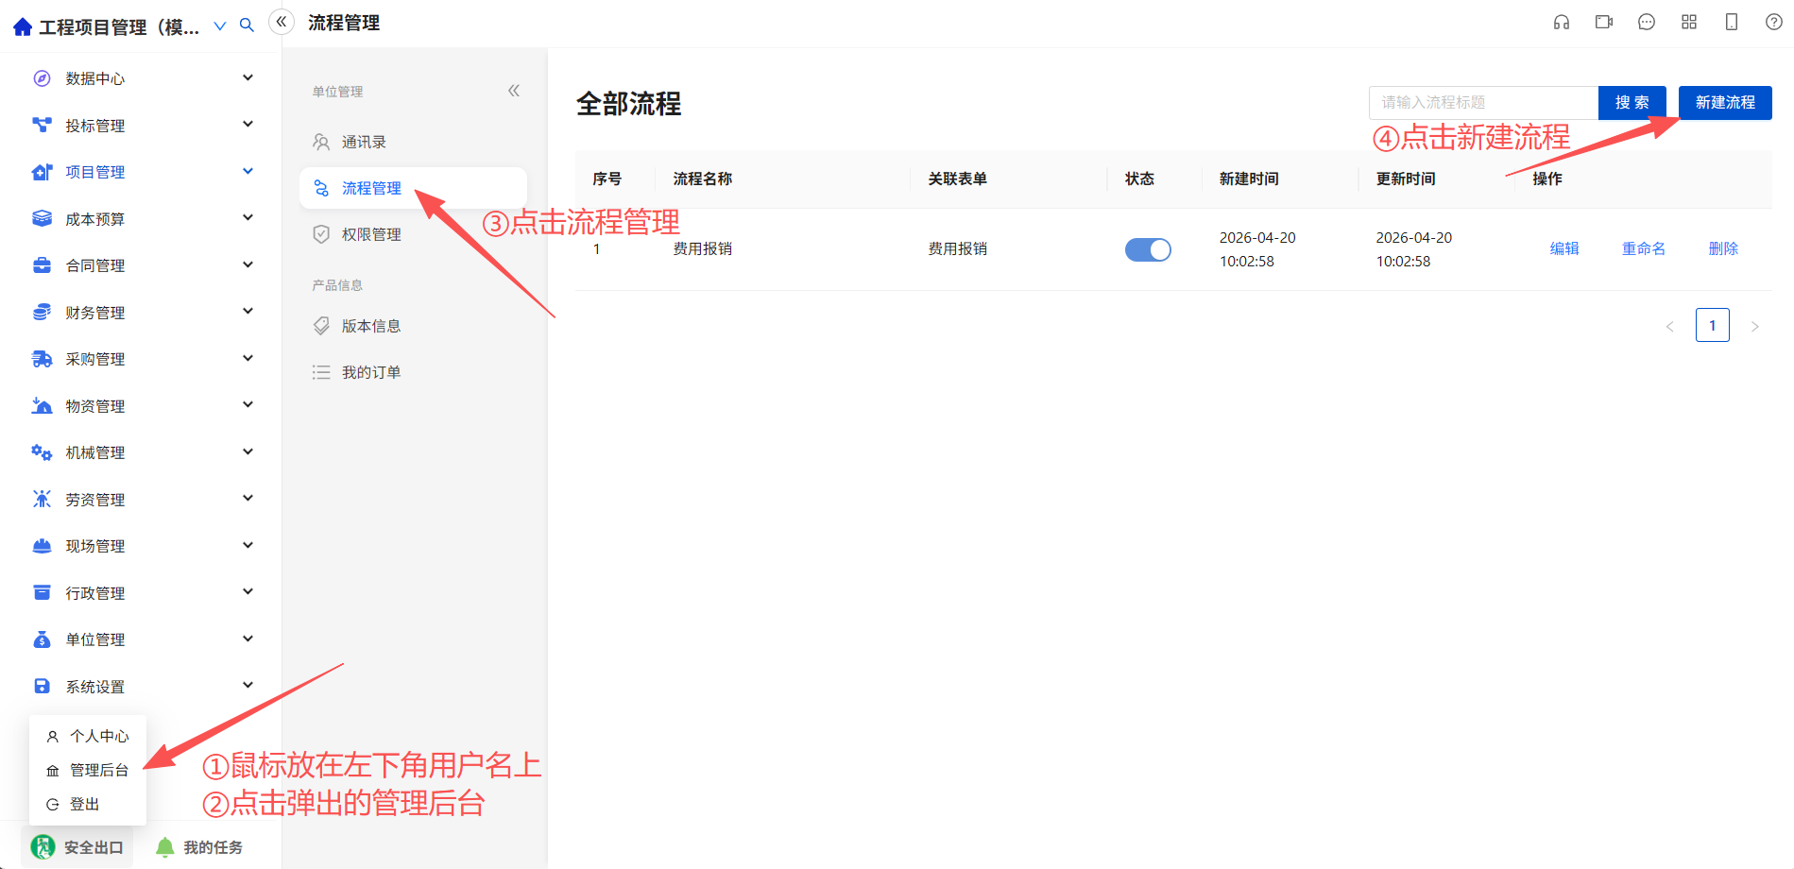Click the mobile phone icon

point(1732,23)
